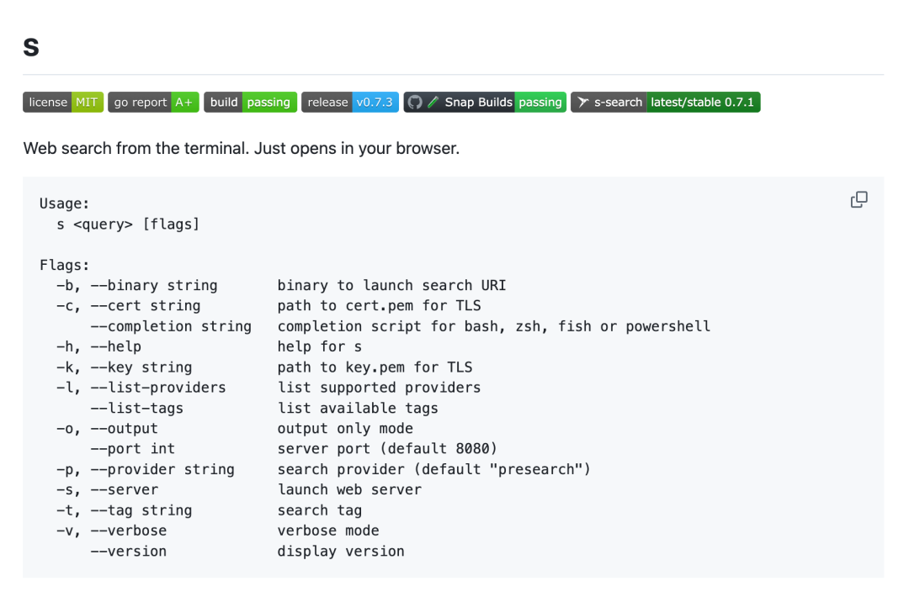This screenshot has height=597, width=909.
Task: Click the build passing badge
Action: point(250,103)
